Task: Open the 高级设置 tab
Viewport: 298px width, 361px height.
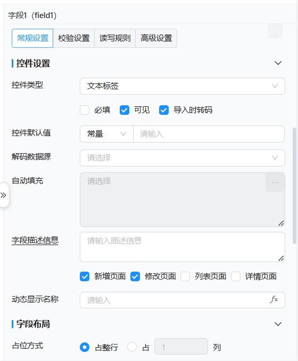Action: click(156, 38)
